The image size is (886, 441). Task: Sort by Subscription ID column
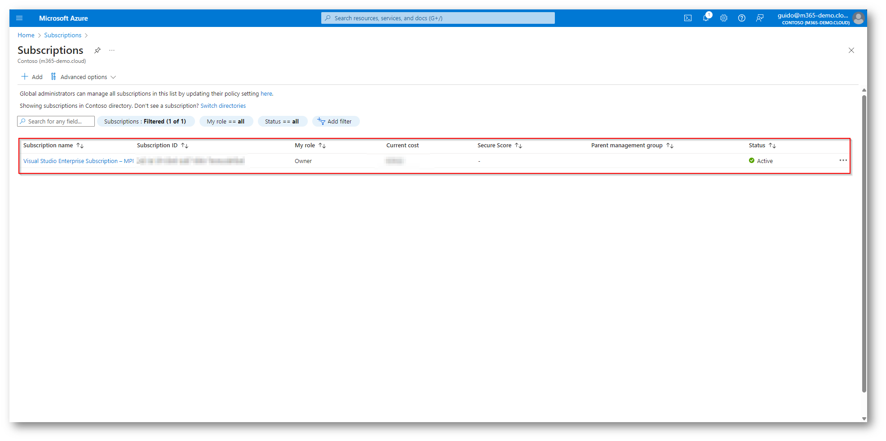point(163,146)
